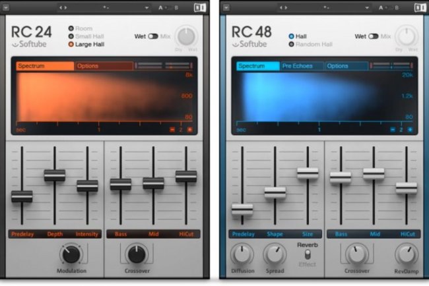
Task: Zoom out time scale with minus in RC 48
Action: [x=392, y=129]
